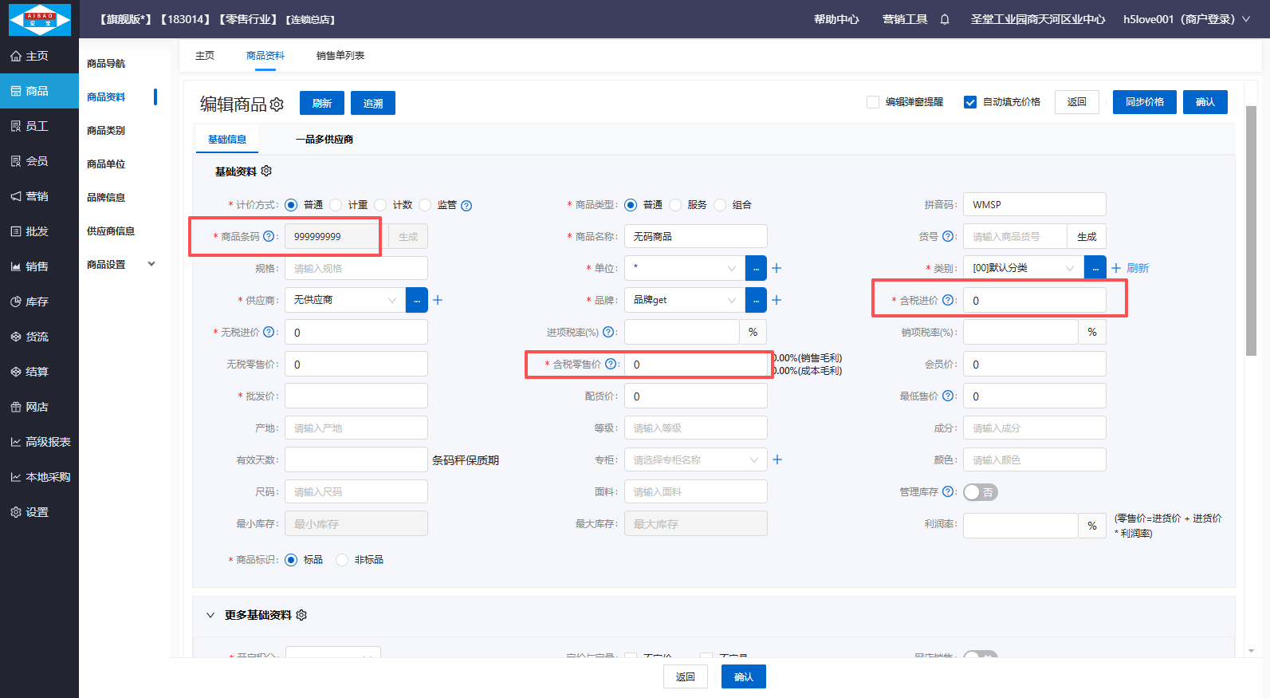Enable the 编辑弹窗提醒 checkbox
1270x698 pixels.
(873, 102)
